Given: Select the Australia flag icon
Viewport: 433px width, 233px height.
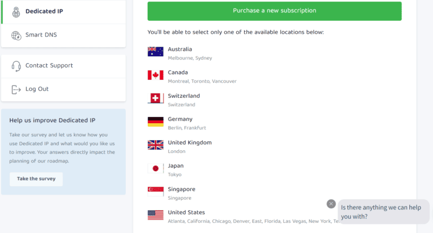Looking at the screenshot, I should click(156, 52).
